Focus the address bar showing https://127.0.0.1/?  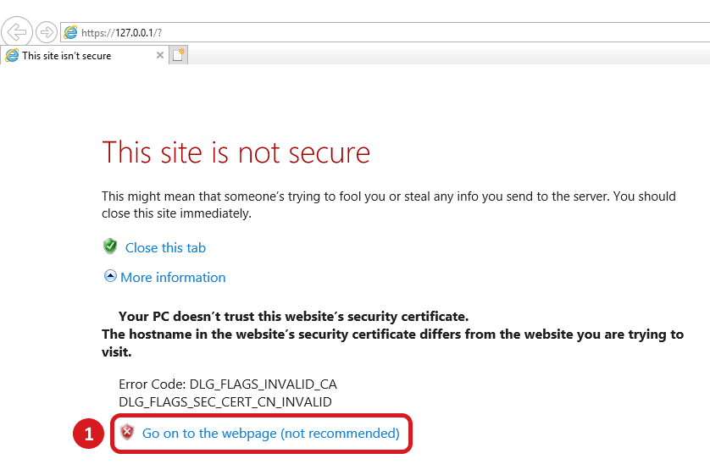click(x=385, y=32)
